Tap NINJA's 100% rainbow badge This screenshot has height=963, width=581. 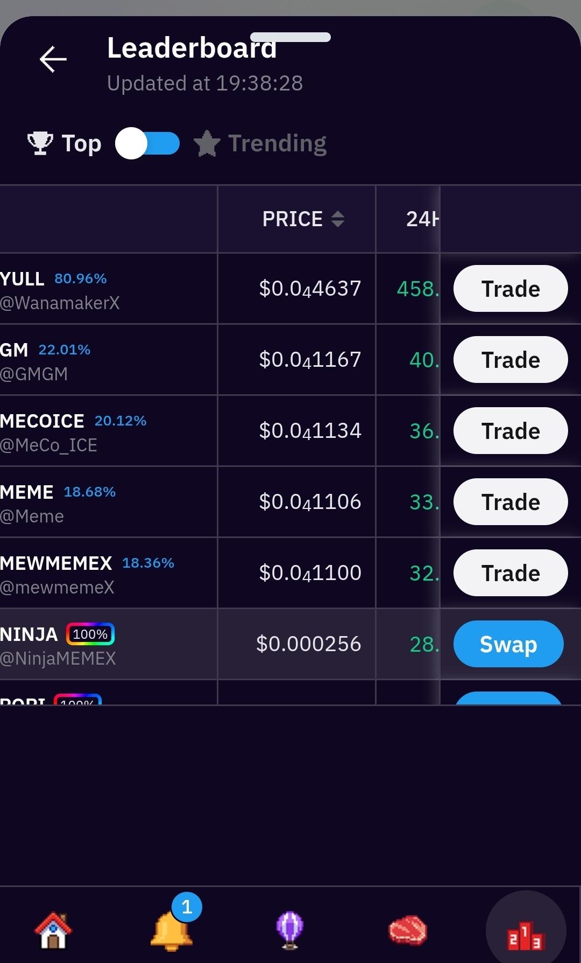point(90,634)
